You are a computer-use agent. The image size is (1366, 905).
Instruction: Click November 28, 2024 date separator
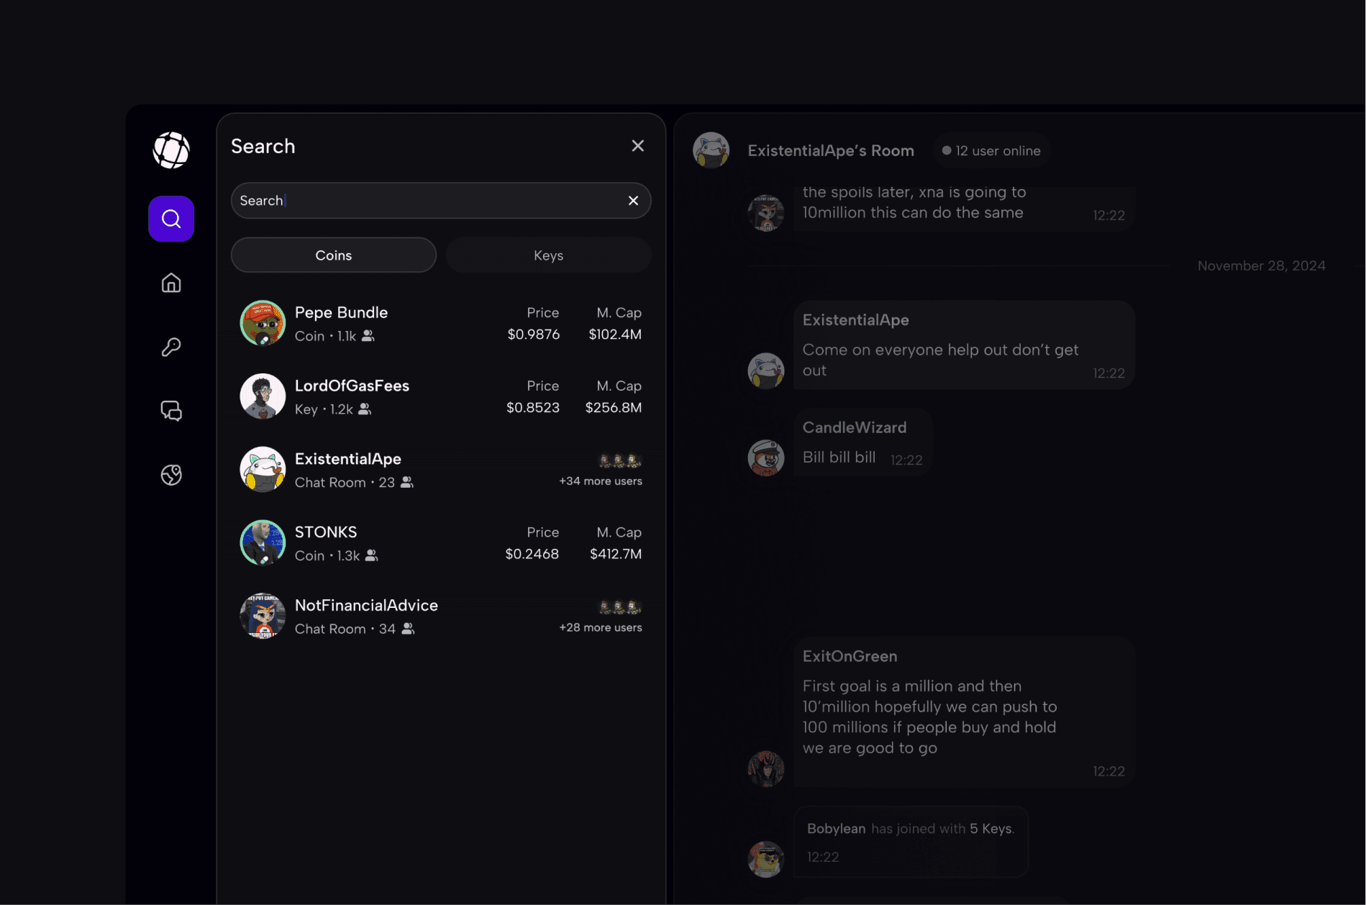[x=1261, y=266]
